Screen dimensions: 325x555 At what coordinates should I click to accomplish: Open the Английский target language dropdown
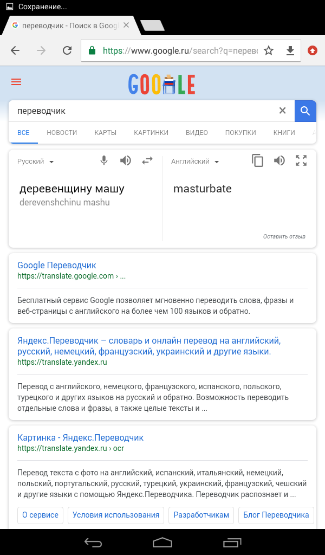pos(194,161)
